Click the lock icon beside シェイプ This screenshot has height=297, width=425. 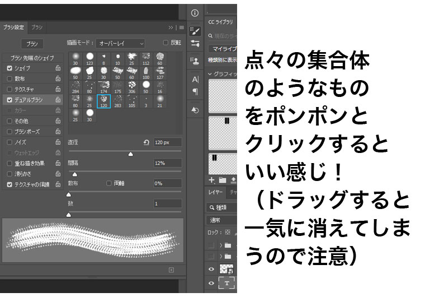tap(58, 68)
